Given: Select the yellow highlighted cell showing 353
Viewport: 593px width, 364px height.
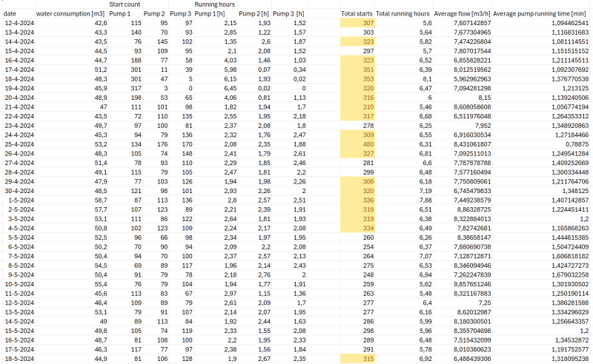Looking at the screenshot, I should 357,79.
